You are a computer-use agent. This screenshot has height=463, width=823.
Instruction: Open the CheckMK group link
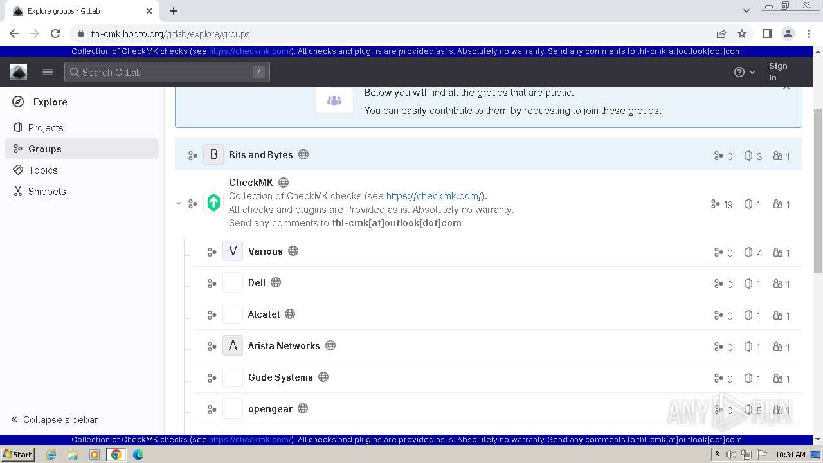click(x=251, y=182)
